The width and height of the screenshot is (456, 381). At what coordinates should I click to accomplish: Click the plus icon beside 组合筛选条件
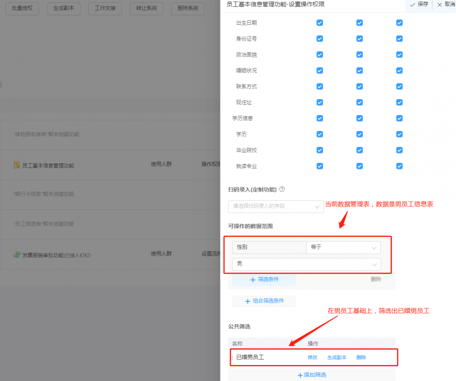click(247, 301)
